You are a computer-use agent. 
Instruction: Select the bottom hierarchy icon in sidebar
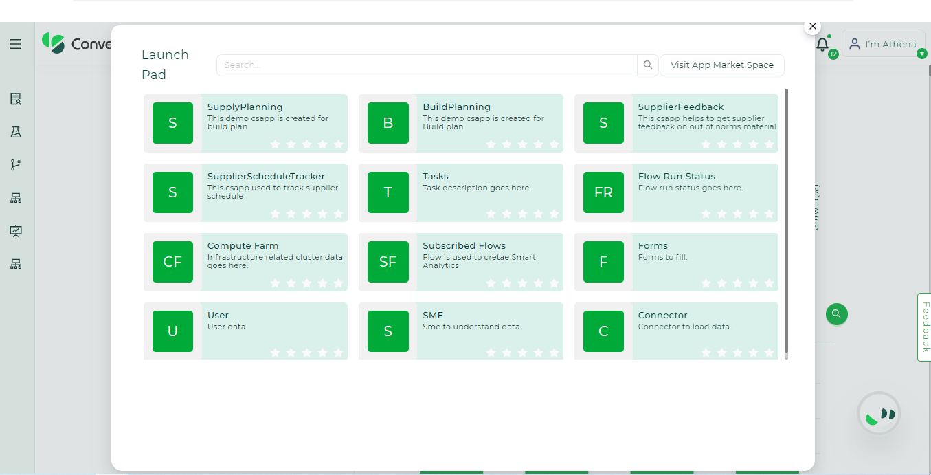coord(15,264)
